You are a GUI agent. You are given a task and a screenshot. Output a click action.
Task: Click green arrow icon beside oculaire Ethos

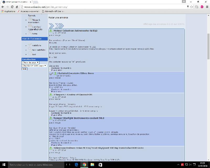coord(55,73)
